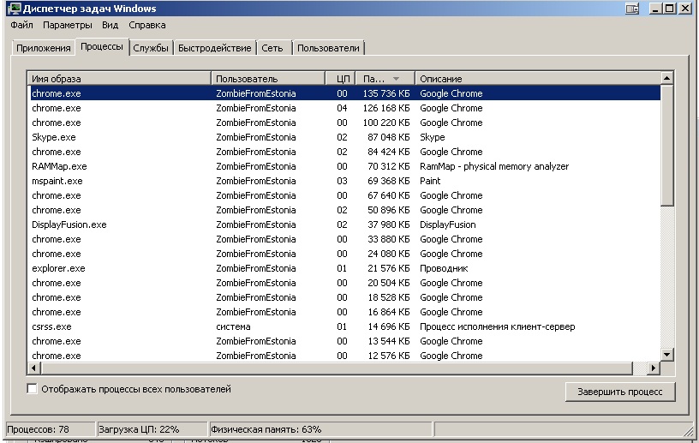Click the restore-layout icon beside minimize
The image size is (699, 443).
[x=631, y=9]
